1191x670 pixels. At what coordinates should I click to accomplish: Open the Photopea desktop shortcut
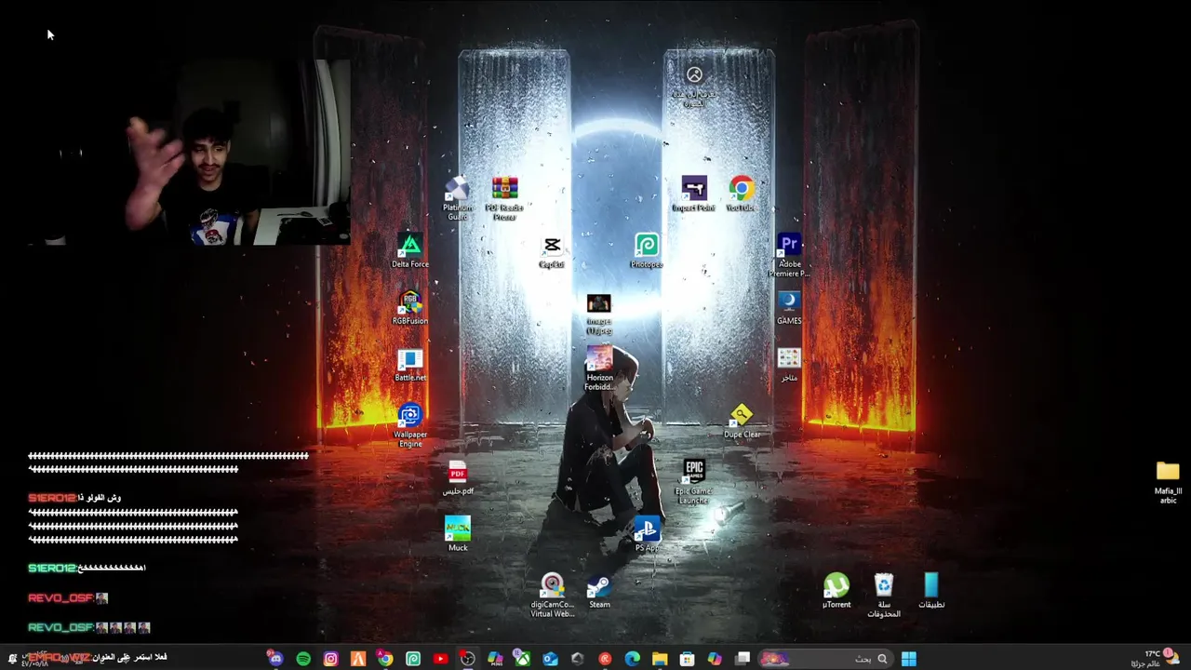[x=647, y=250]
